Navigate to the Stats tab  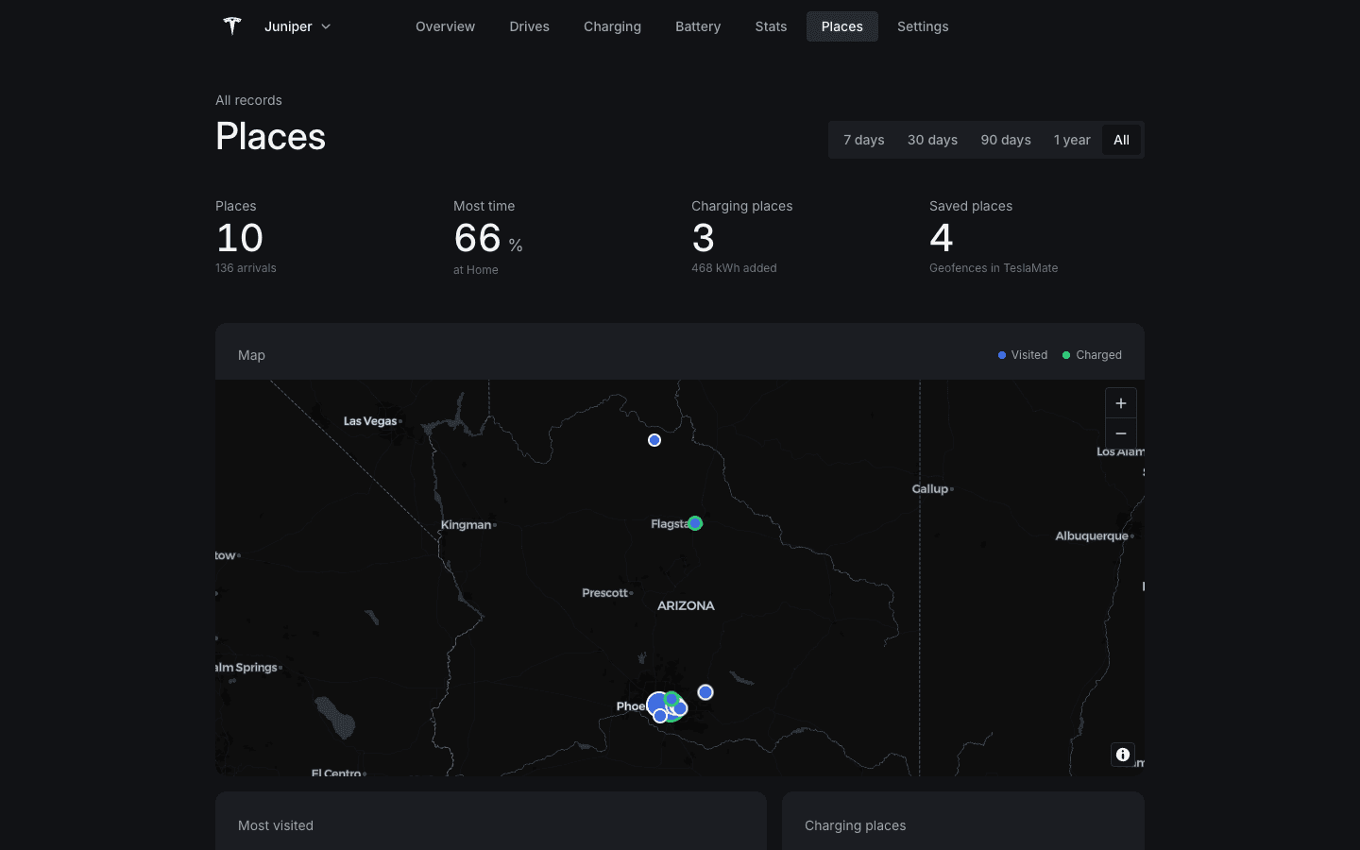(771, 26)
